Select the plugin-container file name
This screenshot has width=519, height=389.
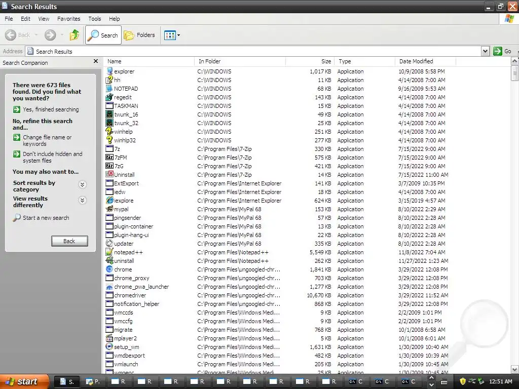click(x=134, y=226)
